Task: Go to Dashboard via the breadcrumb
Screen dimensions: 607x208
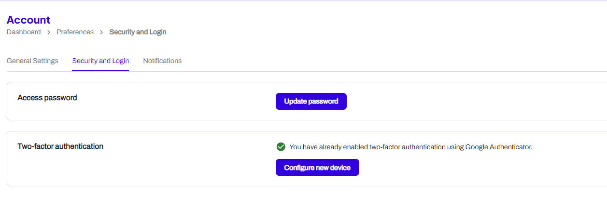Action: [24, 32]
